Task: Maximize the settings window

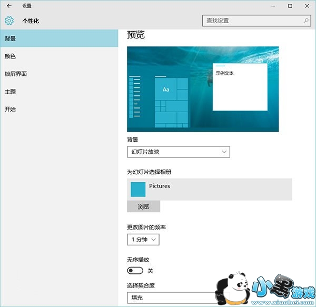Action: 290,6
